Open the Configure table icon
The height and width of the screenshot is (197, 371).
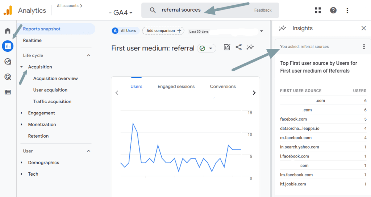(8, 92)
